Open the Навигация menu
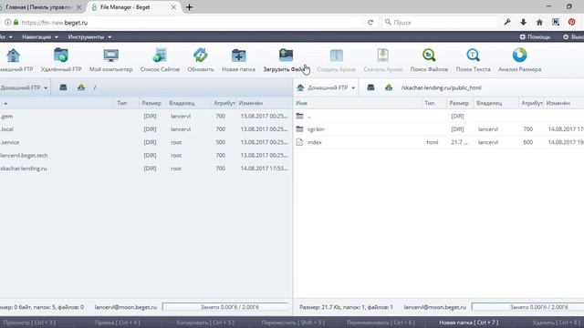 click(x=40, y=36)
